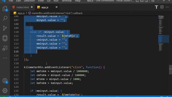This screenshot has width=172, height=97.
Task: Click 'minput.value' on line 107
Action: click(46, 20)
